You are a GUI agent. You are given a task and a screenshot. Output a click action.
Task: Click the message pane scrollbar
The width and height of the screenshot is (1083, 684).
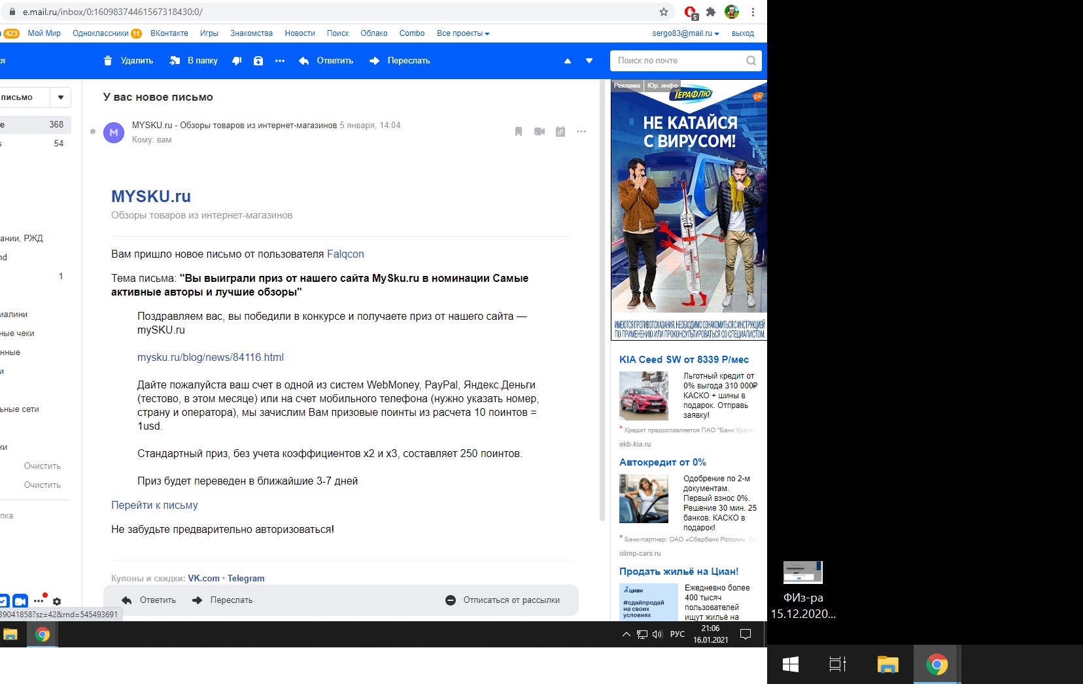coord(602,301)
